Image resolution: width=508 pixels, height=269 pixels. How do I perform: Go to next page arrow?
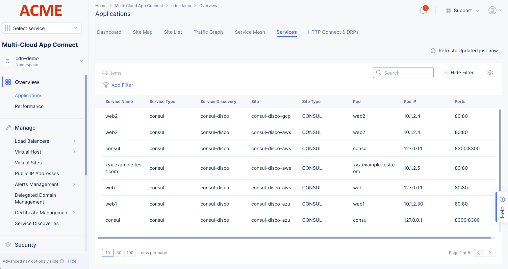(x=490, y=253)
